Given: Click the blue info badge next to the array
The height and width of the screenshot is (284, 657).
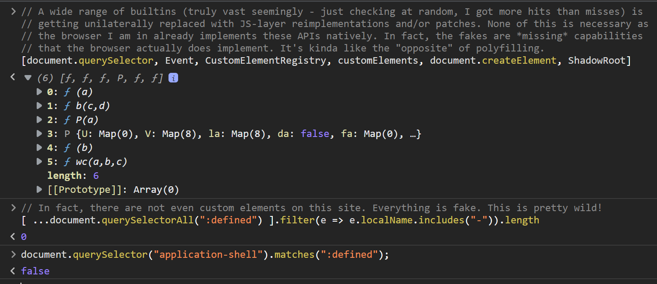Looking at the screenshot, I should (173, 78).
